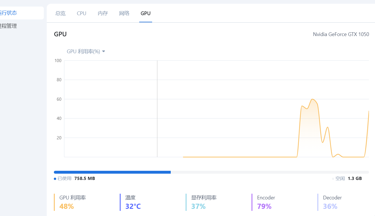This screenshot has height=216, width=375.
Task: Open the CPU tab
Action: 81,13
